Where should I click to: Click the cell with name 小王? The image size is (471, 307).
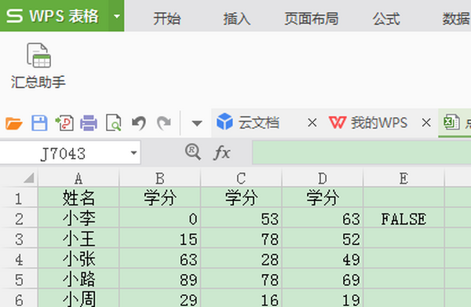coord(78,239)
